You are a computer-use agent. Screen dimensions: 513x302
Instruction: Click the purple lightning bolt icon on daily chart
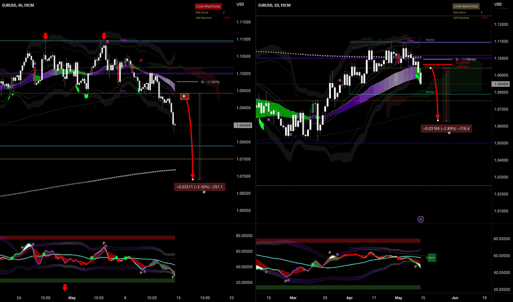[x=421, y=220]
